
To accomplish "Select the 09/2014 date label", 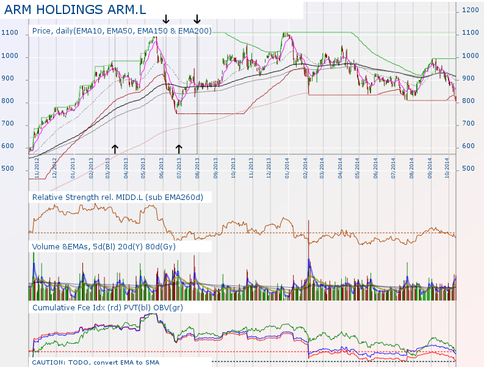I will (430, 168).
